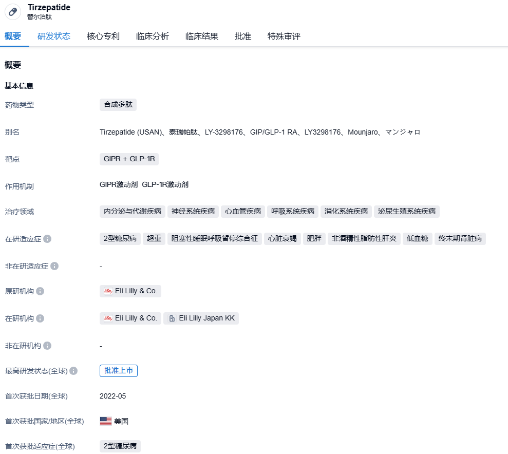Click info icon next to 原研机构
Image resolution: width=508 pixels, height=454 pixels.
(x=40, y=291)
